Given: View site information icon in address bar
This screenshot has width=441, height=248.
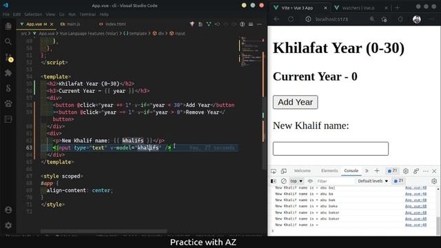Looking at the screenshot, I should click(x=308, y=19).
